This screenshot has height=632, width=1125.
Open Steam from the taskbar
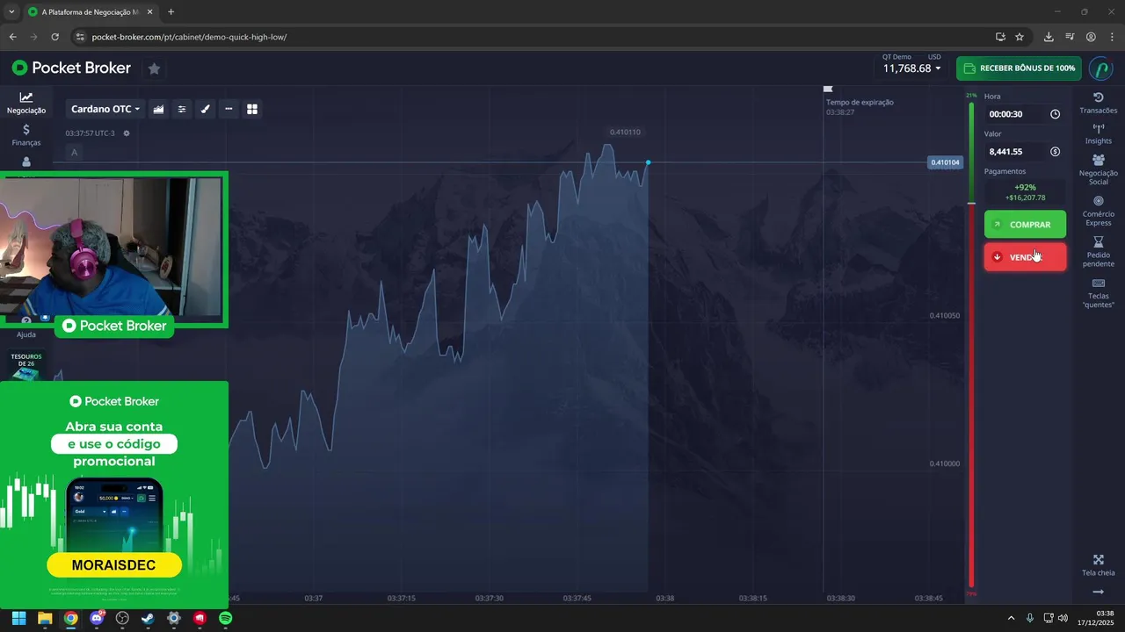(148, 618)
